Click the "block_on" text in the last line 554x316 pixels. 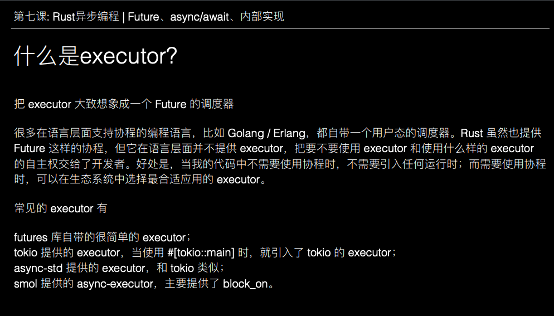coord(245,284)
